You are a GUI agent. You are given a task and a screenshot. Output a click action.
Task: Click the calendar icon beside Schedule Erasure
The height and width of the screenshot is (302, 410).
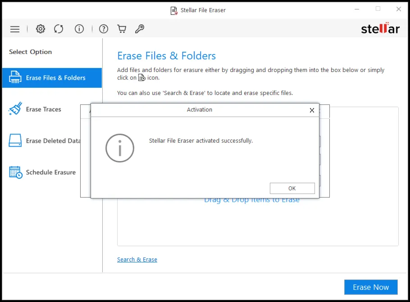click(16, 172)
